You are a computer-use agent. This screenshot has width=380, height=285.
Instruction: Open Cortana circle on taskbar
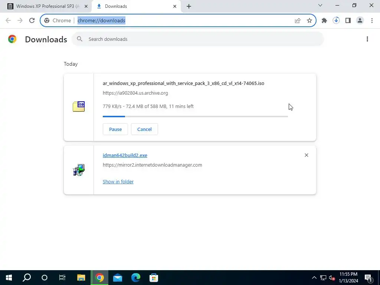click(x=45, y=278)
